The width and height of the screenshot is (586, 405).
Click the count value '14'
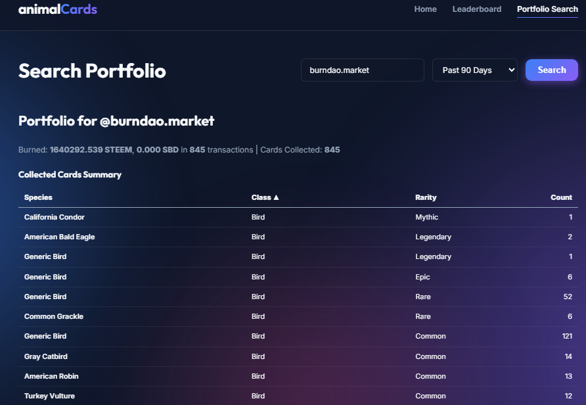coord(568,356)
